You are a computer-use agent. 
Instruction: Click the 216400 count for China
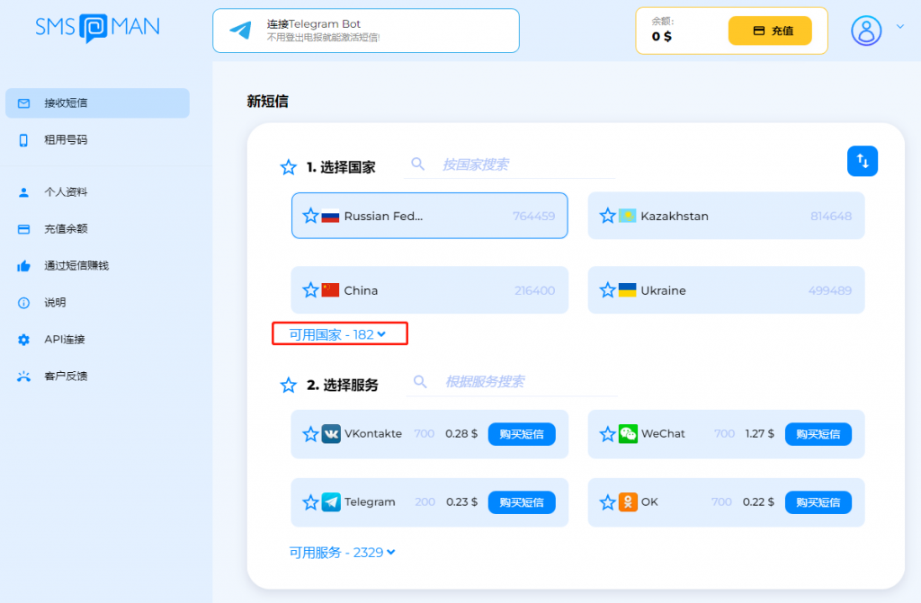[534, 290]
